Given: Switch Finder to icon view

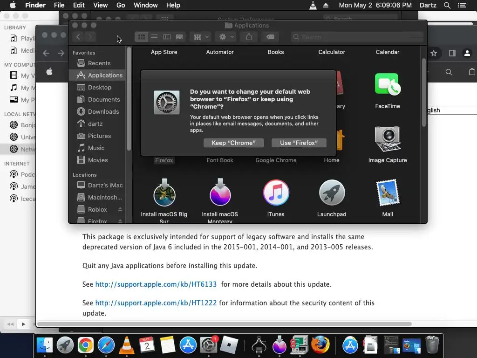Looking at the screenshot, I should [142, 37].
